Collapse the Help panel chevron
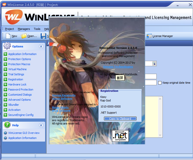 click(41, 125)
